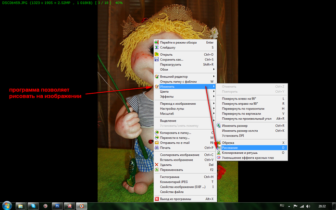The image size is (336, 210).
Task: Click the 20:32 taskbar clock
Action: click(x=322, y=206)
